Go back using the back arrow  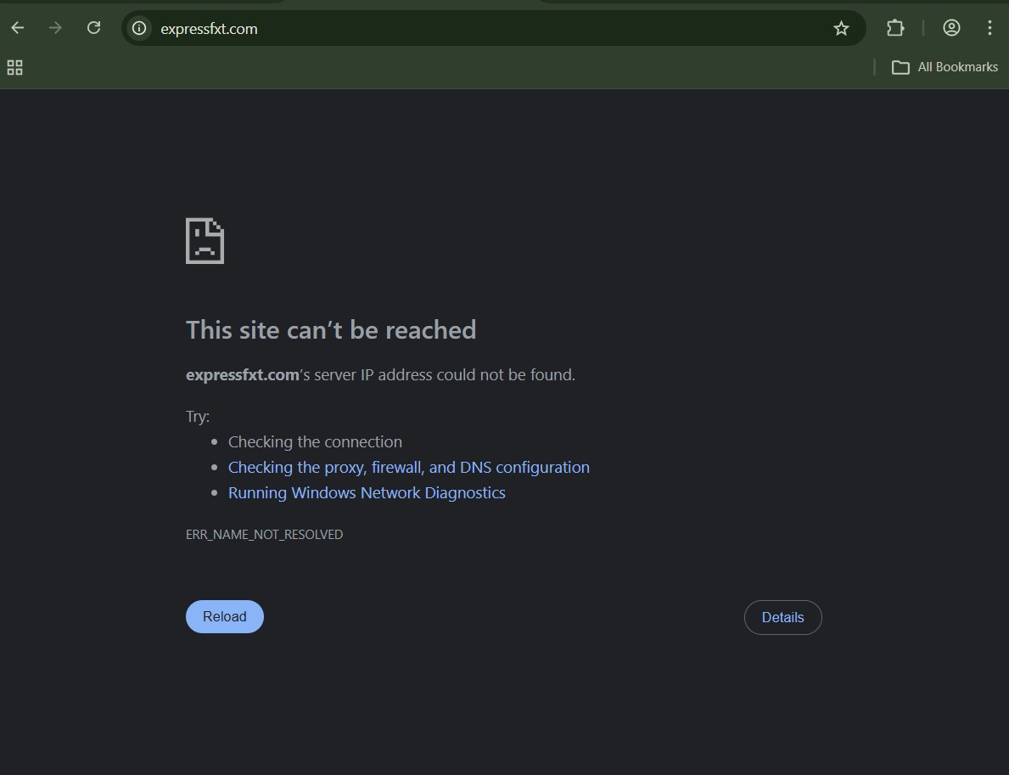[x=18, y=28]
